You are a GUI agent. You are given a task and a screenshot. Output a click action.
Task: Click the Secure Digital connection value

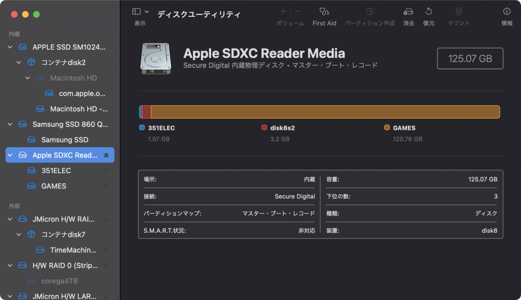(x=295, y=197)
